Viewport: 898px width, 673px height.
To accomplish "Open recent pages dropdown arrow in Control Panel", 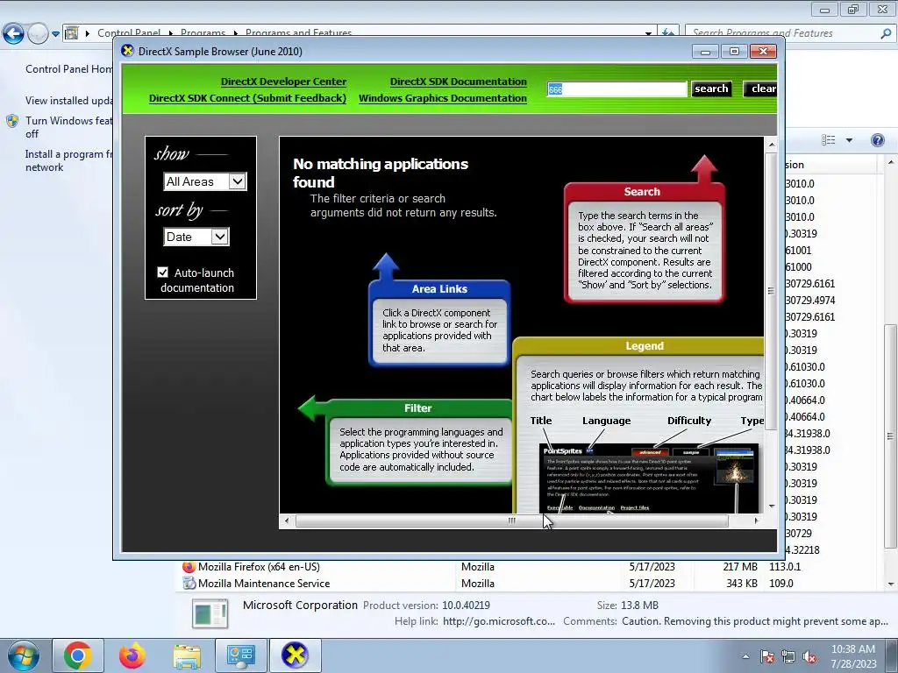I will click(x=55, y=34).
